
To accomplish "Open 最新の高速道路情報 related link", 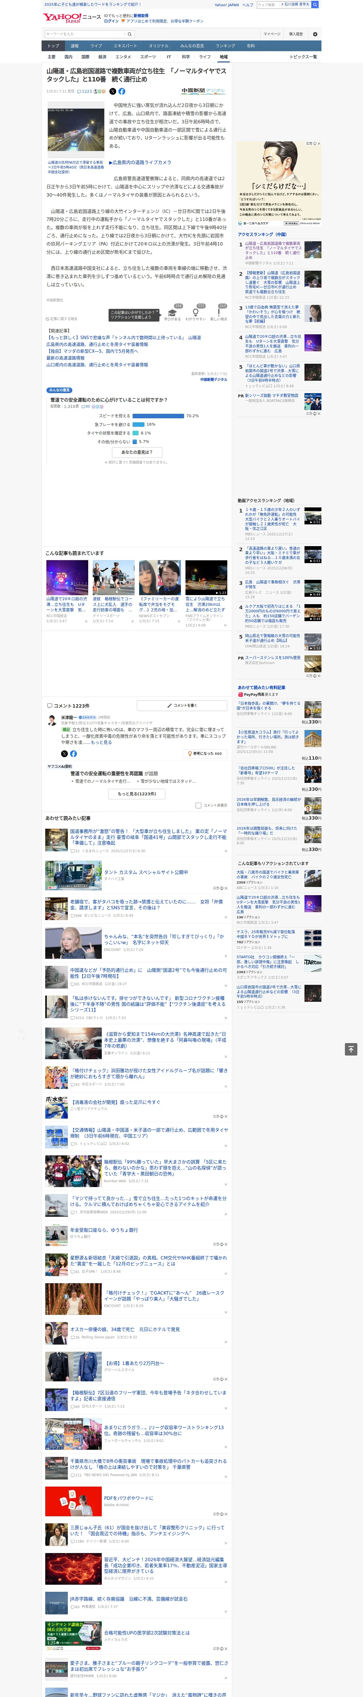I will [x=65, y=358].
